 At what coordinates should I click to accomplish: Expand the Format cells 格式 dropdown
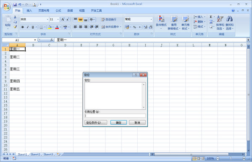pyautogui.click(x=205, y=26)
